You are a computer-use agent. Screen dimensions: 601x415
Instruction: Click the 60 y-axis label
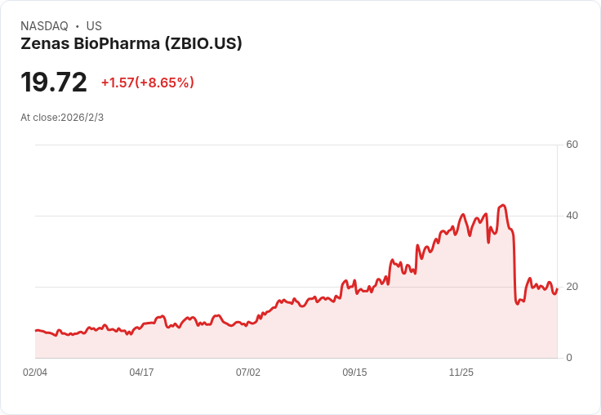click(x=572, y=145)
